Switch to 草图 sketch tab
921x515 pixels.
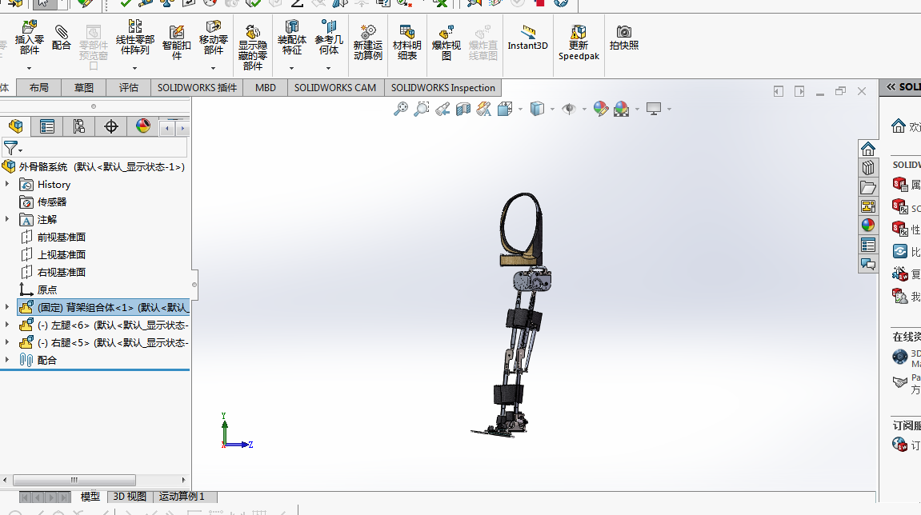83,87
